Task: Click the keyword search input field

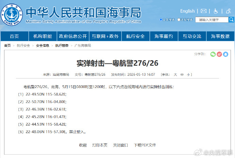Action: coord(212,20)
